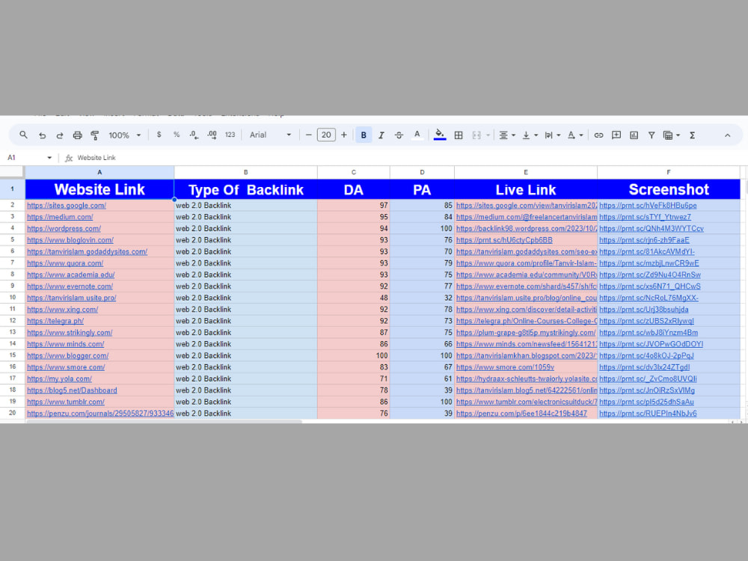
Task: Insert a chart
Action: (634, 135)
